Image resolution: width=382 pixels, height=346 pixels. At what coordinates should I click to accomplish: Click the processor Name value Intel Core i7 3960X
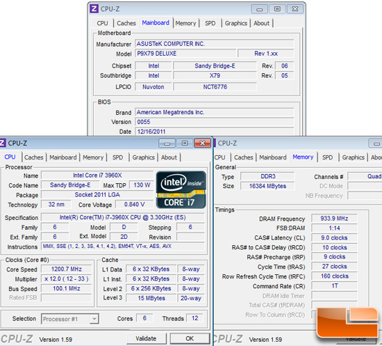pyautogui.click(x=97, y=175)
